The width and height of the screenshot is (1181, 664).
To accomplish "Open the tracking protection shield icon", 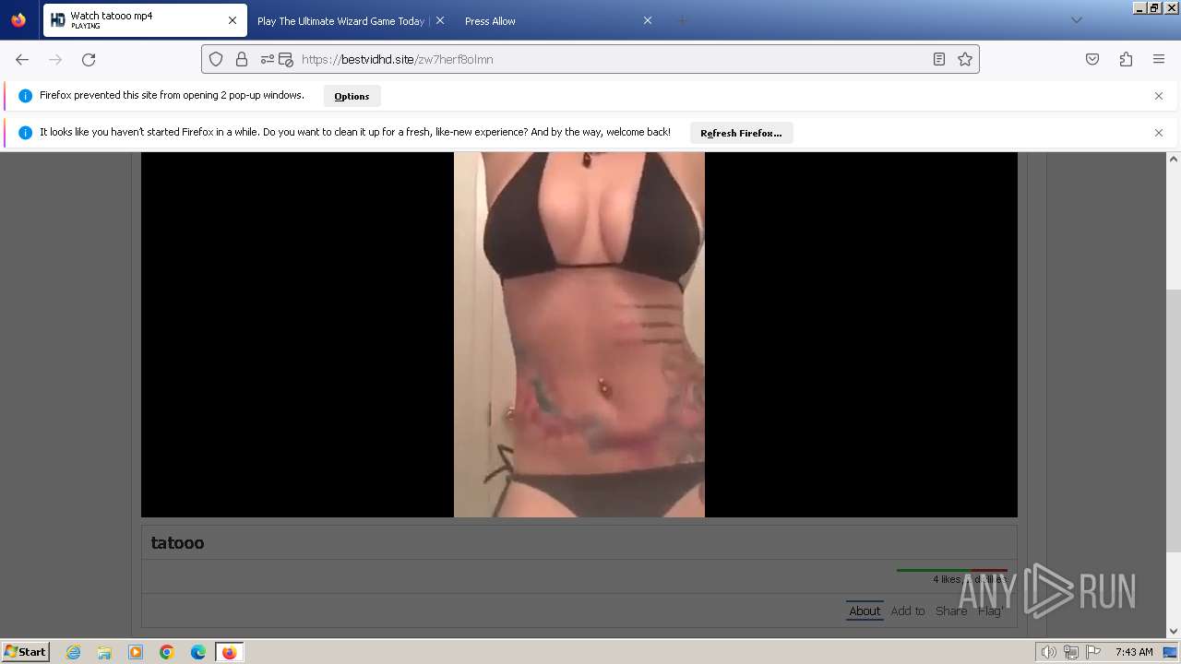I will pos(216,59).
